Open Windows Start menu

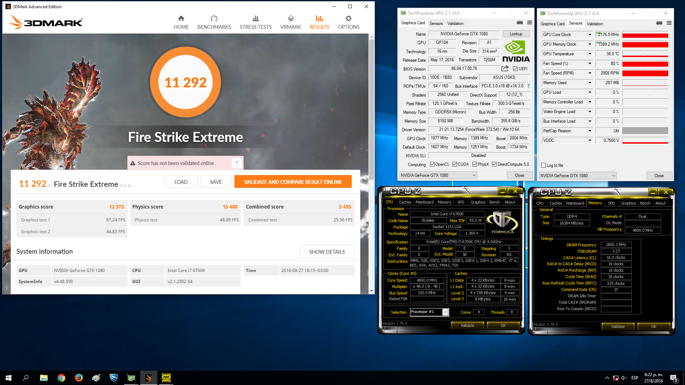(9, 378)
